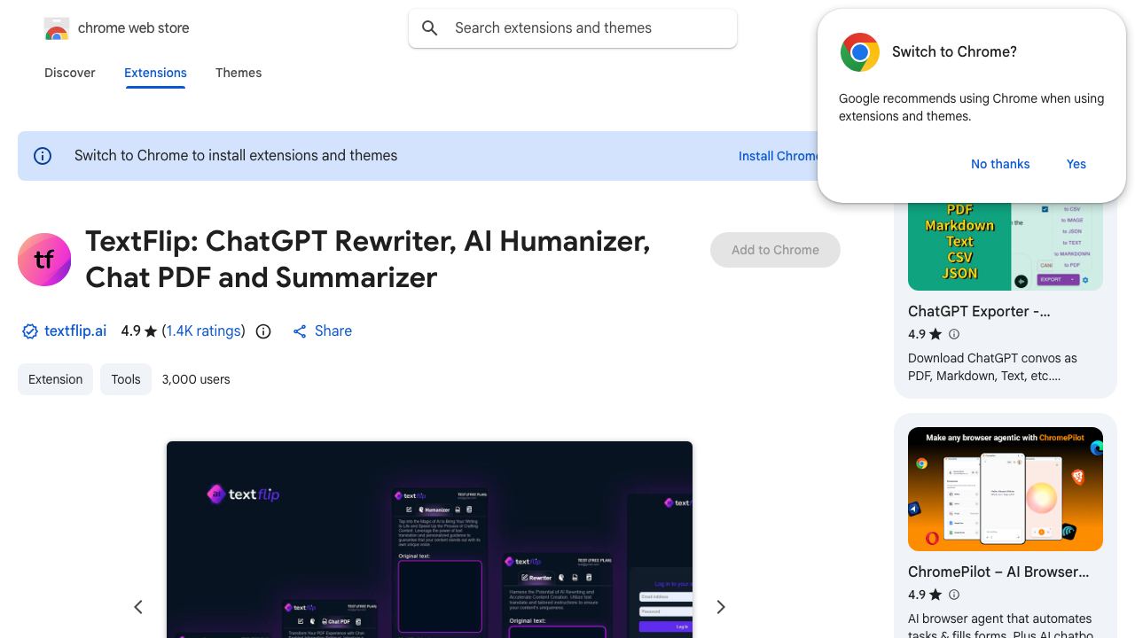The height and width of the screenshot is (638, 1135).
Task: Click the 4.9 star rating of TextFlip
Action: (139, 331)
